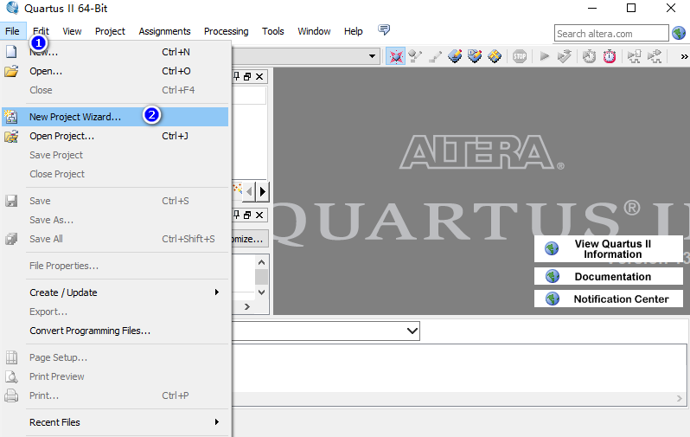
Task: Open the message filter dropdown
Action: point(412,331)
